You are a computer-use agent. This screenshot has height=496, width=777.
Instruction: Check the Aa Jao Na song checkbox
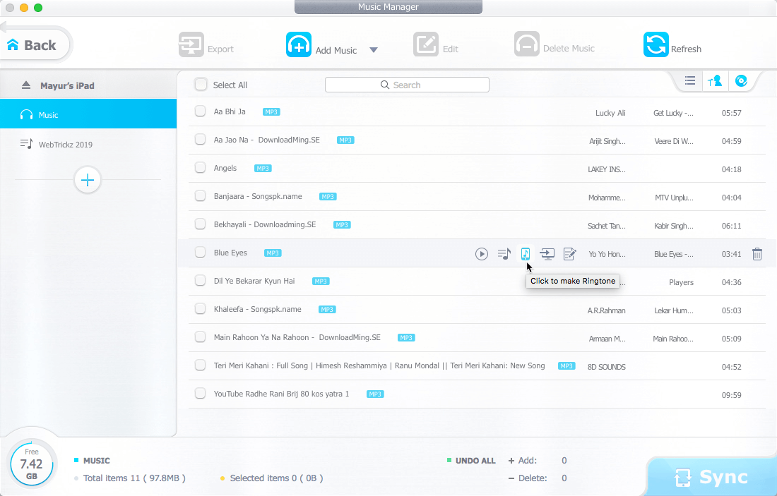(200, 140)
